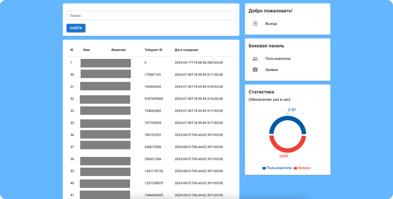Viewport: 393px width, 199px height.
Task: Click the red Заявки legend square
Action: [295, 168]
